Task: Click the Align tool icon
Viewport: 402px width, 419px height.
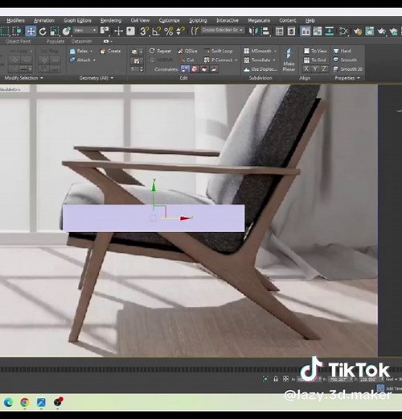Action: pos(265,31)
